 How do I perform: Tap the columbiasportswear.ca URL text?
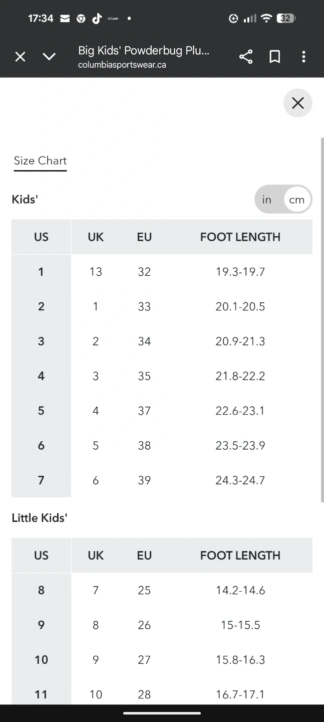[122, 65]
